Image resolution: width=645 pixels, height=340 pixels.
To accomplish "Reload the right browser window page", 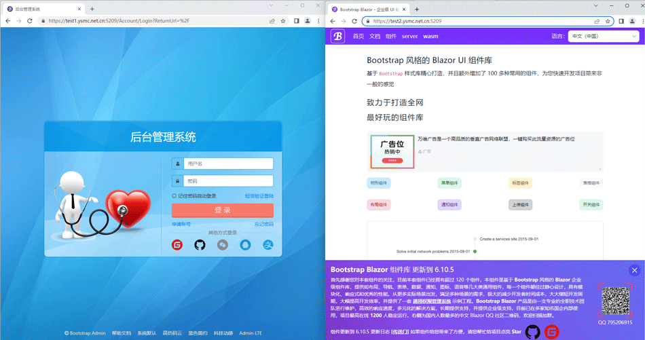I will point(354,21).
